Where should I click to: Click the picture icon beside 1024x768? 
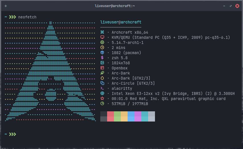(103, 63)
